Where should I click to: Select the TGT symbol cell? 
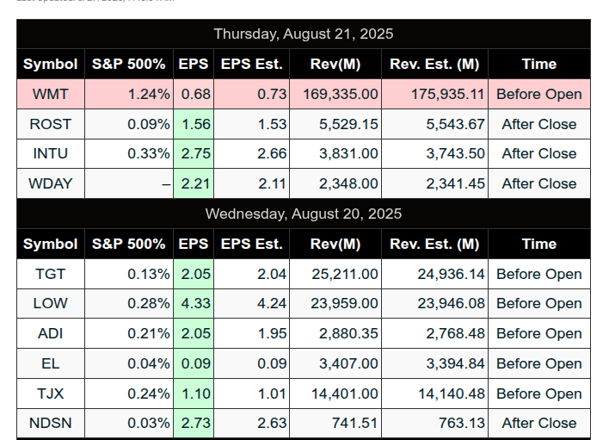pyautogui.click(x=51, y=274)
